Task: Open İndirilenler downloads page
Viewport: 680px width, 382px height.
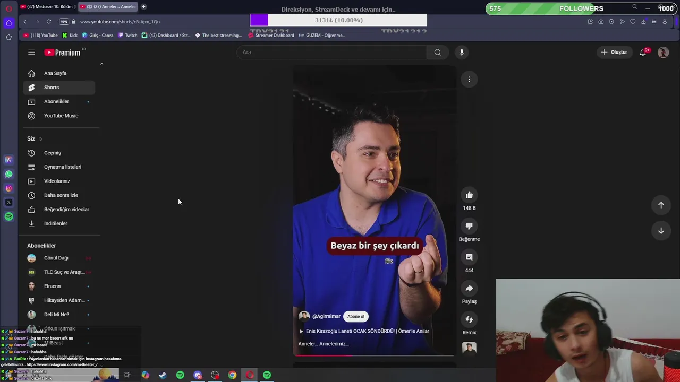Action: click(x=59, y=223)
